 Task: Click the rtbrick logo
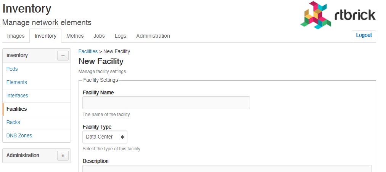pyautogui.click(x=338, y=15)
